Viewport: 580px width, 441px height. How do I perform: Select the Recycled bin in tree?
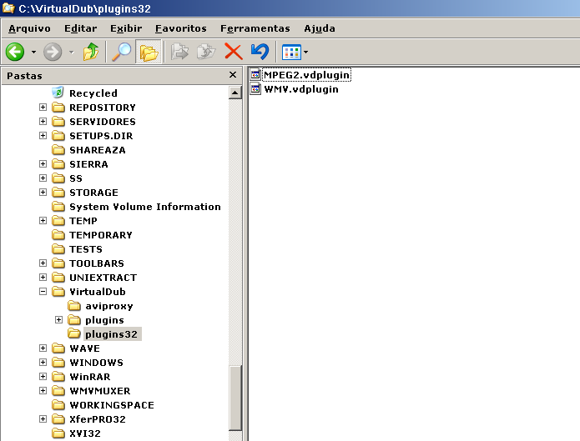[x=93, y=93]
